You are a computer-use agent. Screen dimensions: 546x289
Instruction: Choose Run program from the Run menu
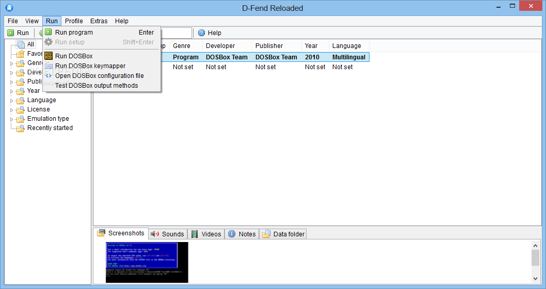[x=102, y=33]
